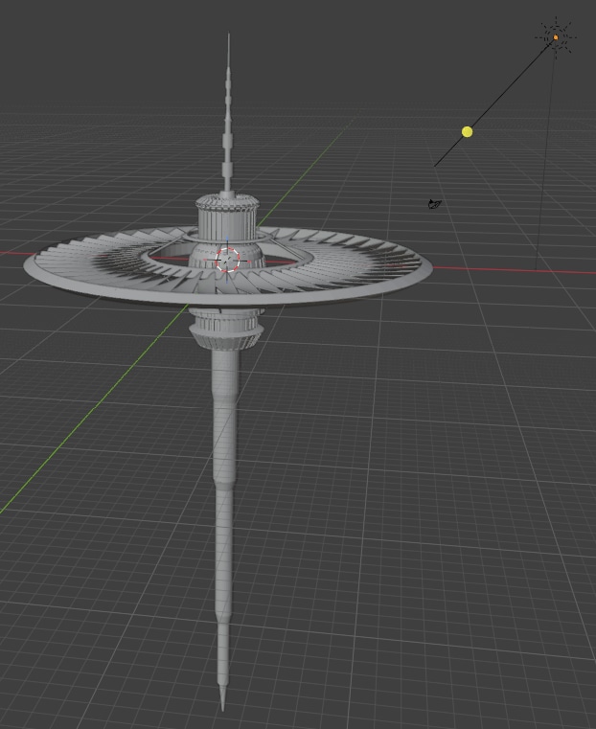Select the camera object in the viewport
This screenshot has width=596, height=729.
434,204
